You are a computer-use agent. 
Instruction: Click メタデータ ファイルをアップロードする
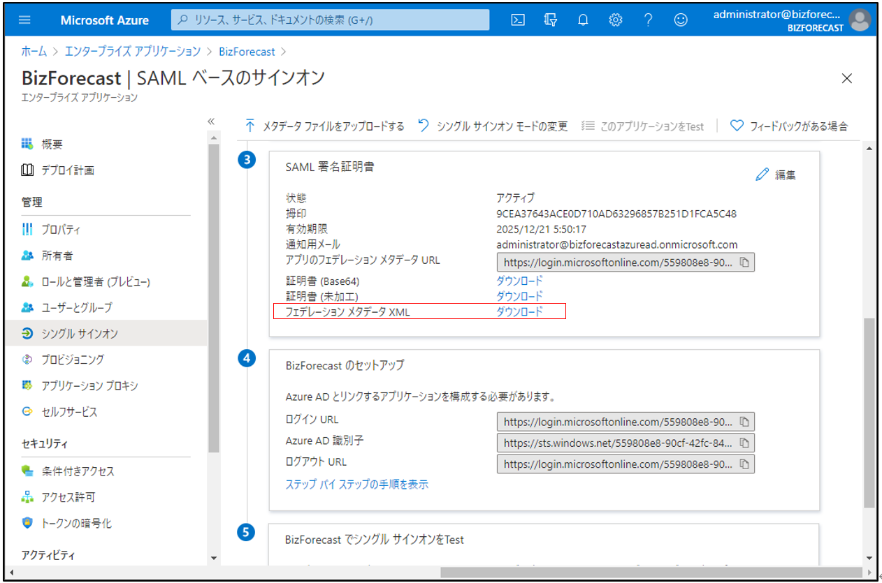point(325,126)
